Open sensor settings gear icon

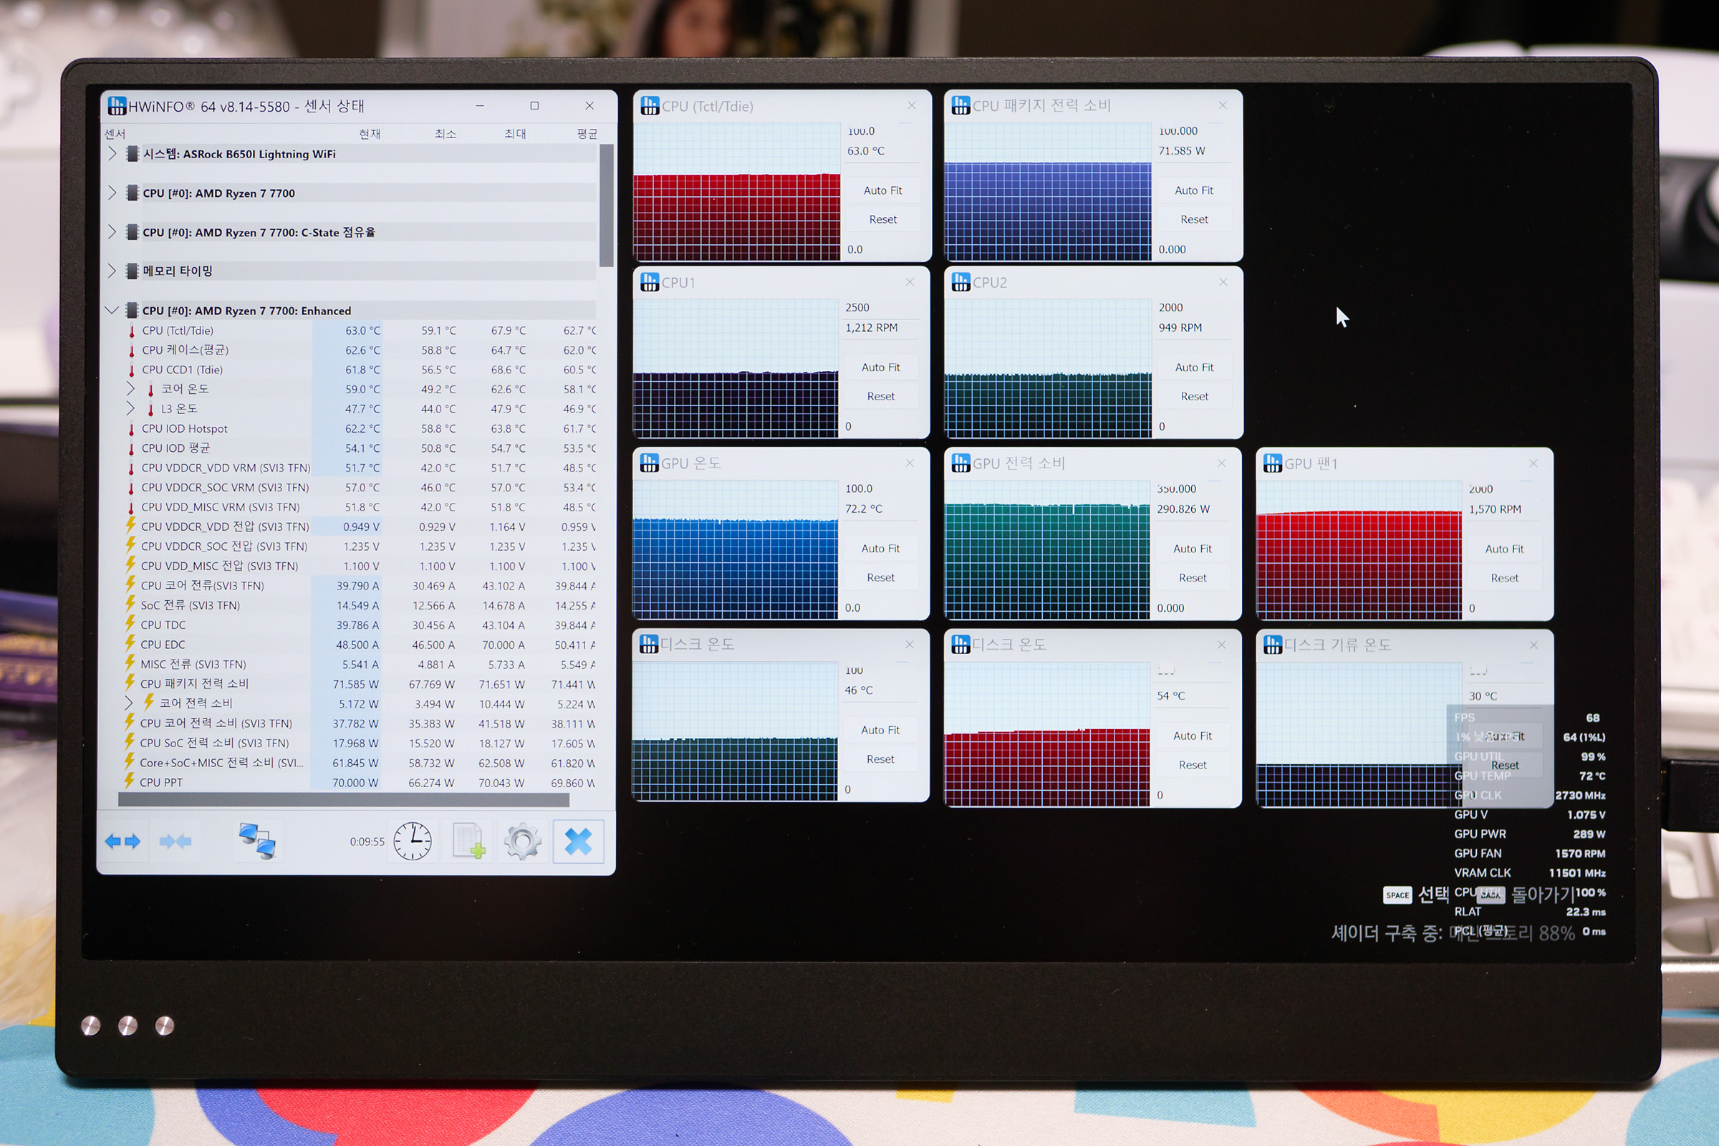click(523, 840)
